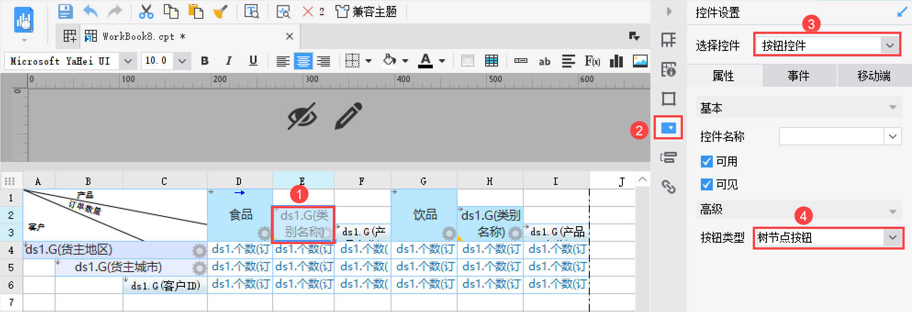912x312 pixels.
Task: Open widget settings panel icon
Action: pos(669,128)
